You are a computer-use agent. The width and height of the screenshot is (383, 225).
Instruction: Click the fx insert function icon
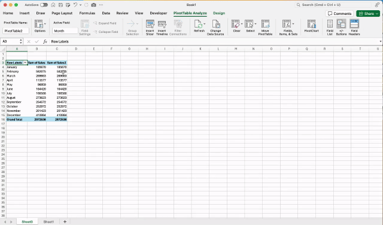pyautogui.click(x=45, y=41)
